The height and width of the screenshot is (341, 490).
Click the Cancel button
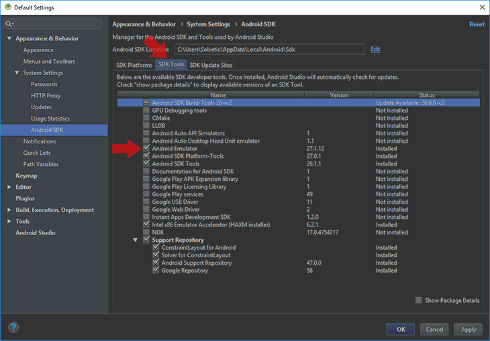point(434,329)
